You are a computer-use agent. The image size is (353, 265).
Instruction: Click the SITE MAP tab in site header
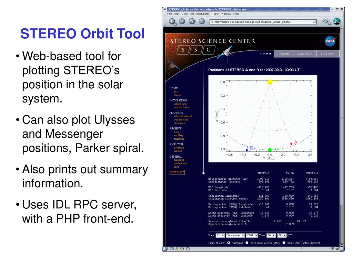tap(328, 53)
